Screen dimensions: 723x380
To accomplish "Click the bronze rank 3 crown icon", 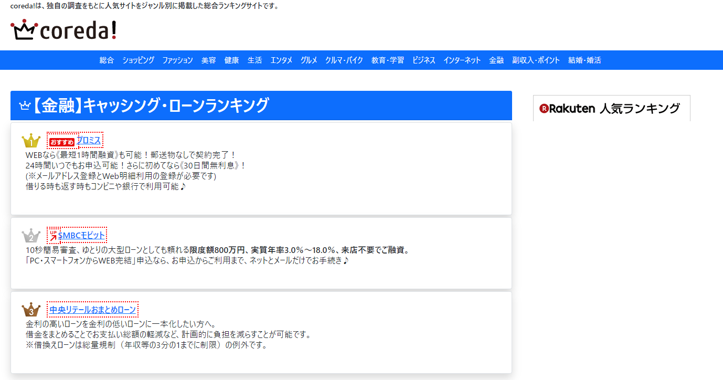I will [31, 310].
